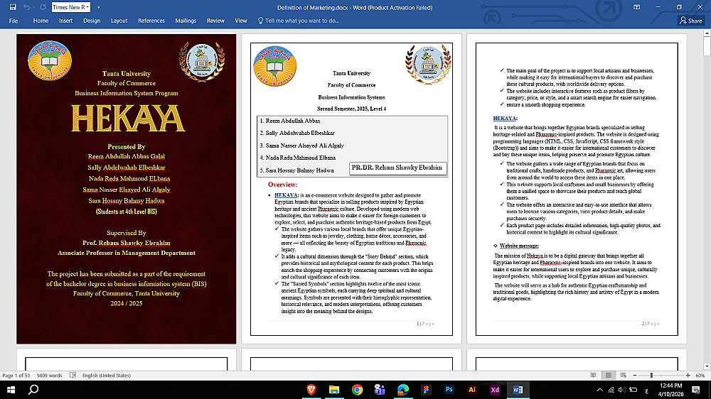Switch to Read Mode view
711x399 pixels.
coord(593,376)
